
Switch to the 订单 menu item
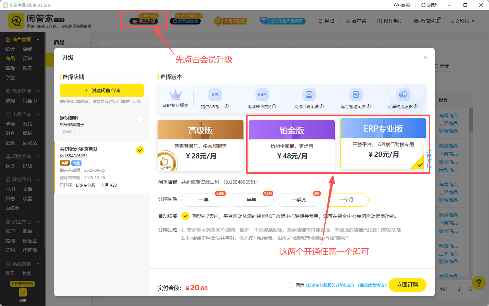pyautogui.click(x=28, y=58)
